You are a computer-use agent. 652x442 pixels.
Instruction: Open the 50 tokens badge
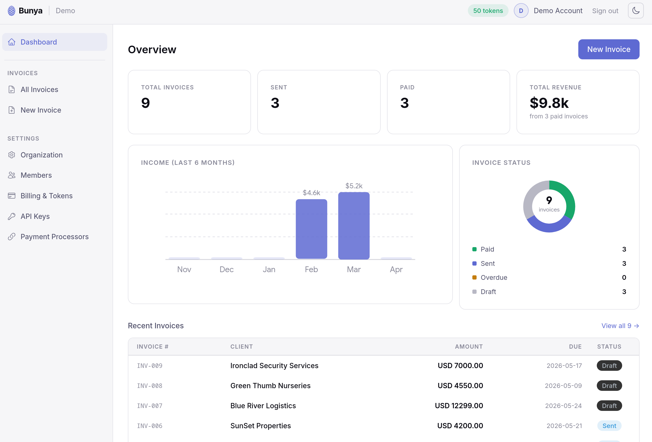[x=488, y=11]
